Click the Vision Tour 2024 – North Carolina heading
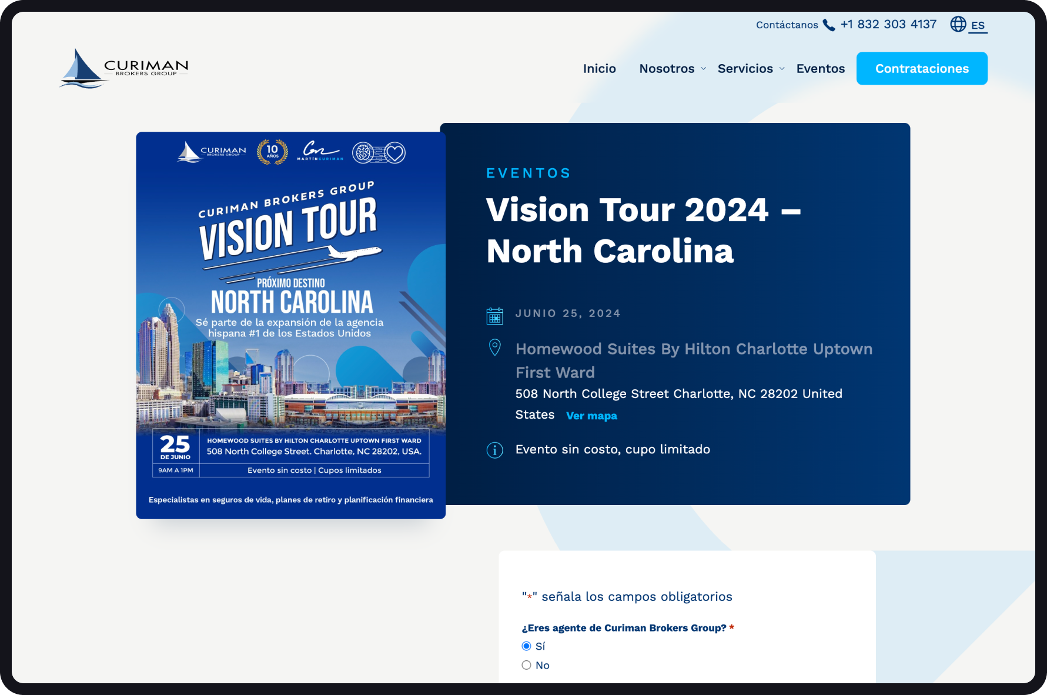 tap(644, 230)
